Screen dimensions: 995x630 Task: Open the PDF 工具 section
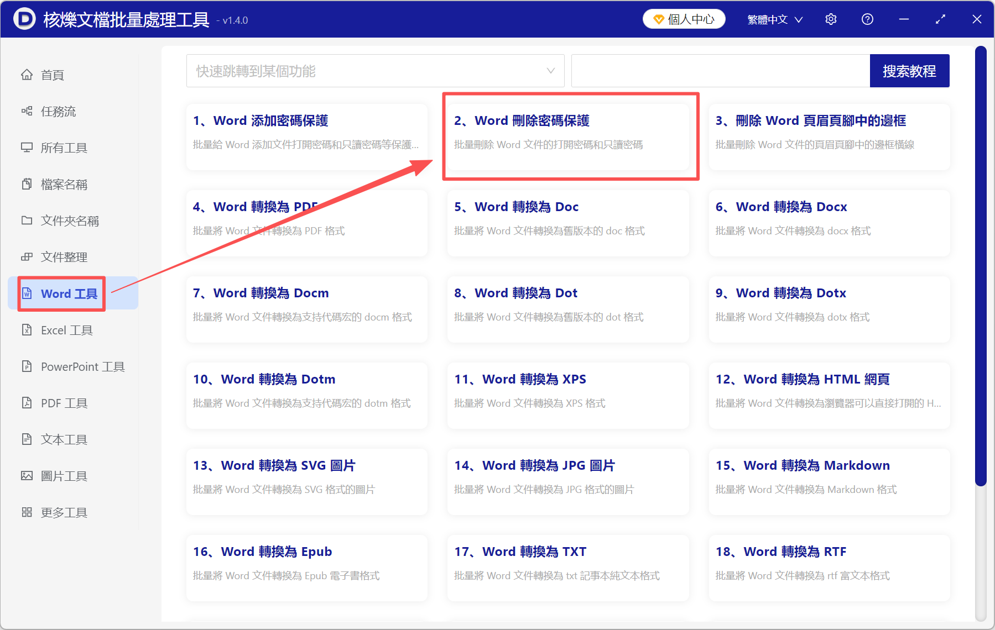[64, 403]
